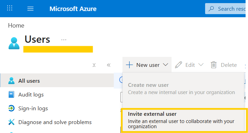Click the Edit pencil icon
This screenshot has height=133, width=248.
178,65
